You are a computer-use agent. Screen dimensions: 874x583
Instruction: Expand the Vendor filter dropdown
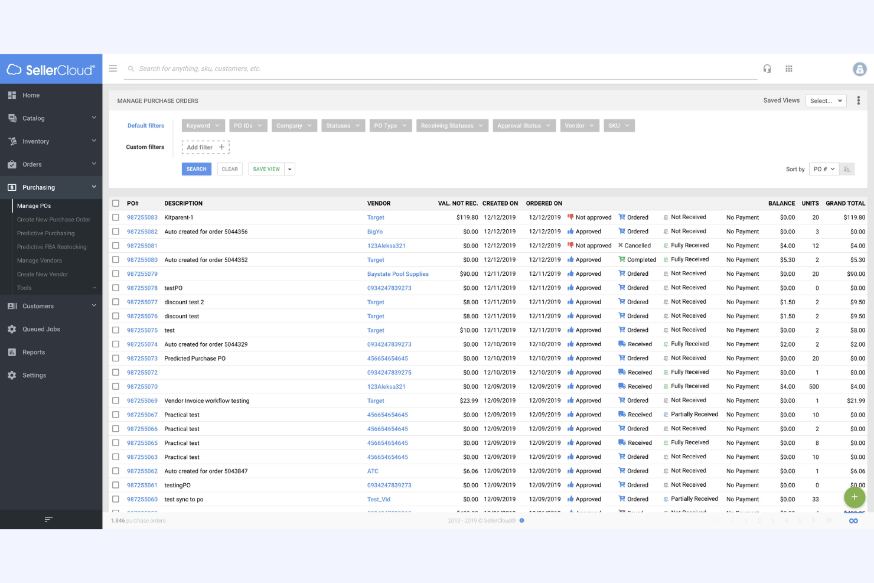coord(579,125)
